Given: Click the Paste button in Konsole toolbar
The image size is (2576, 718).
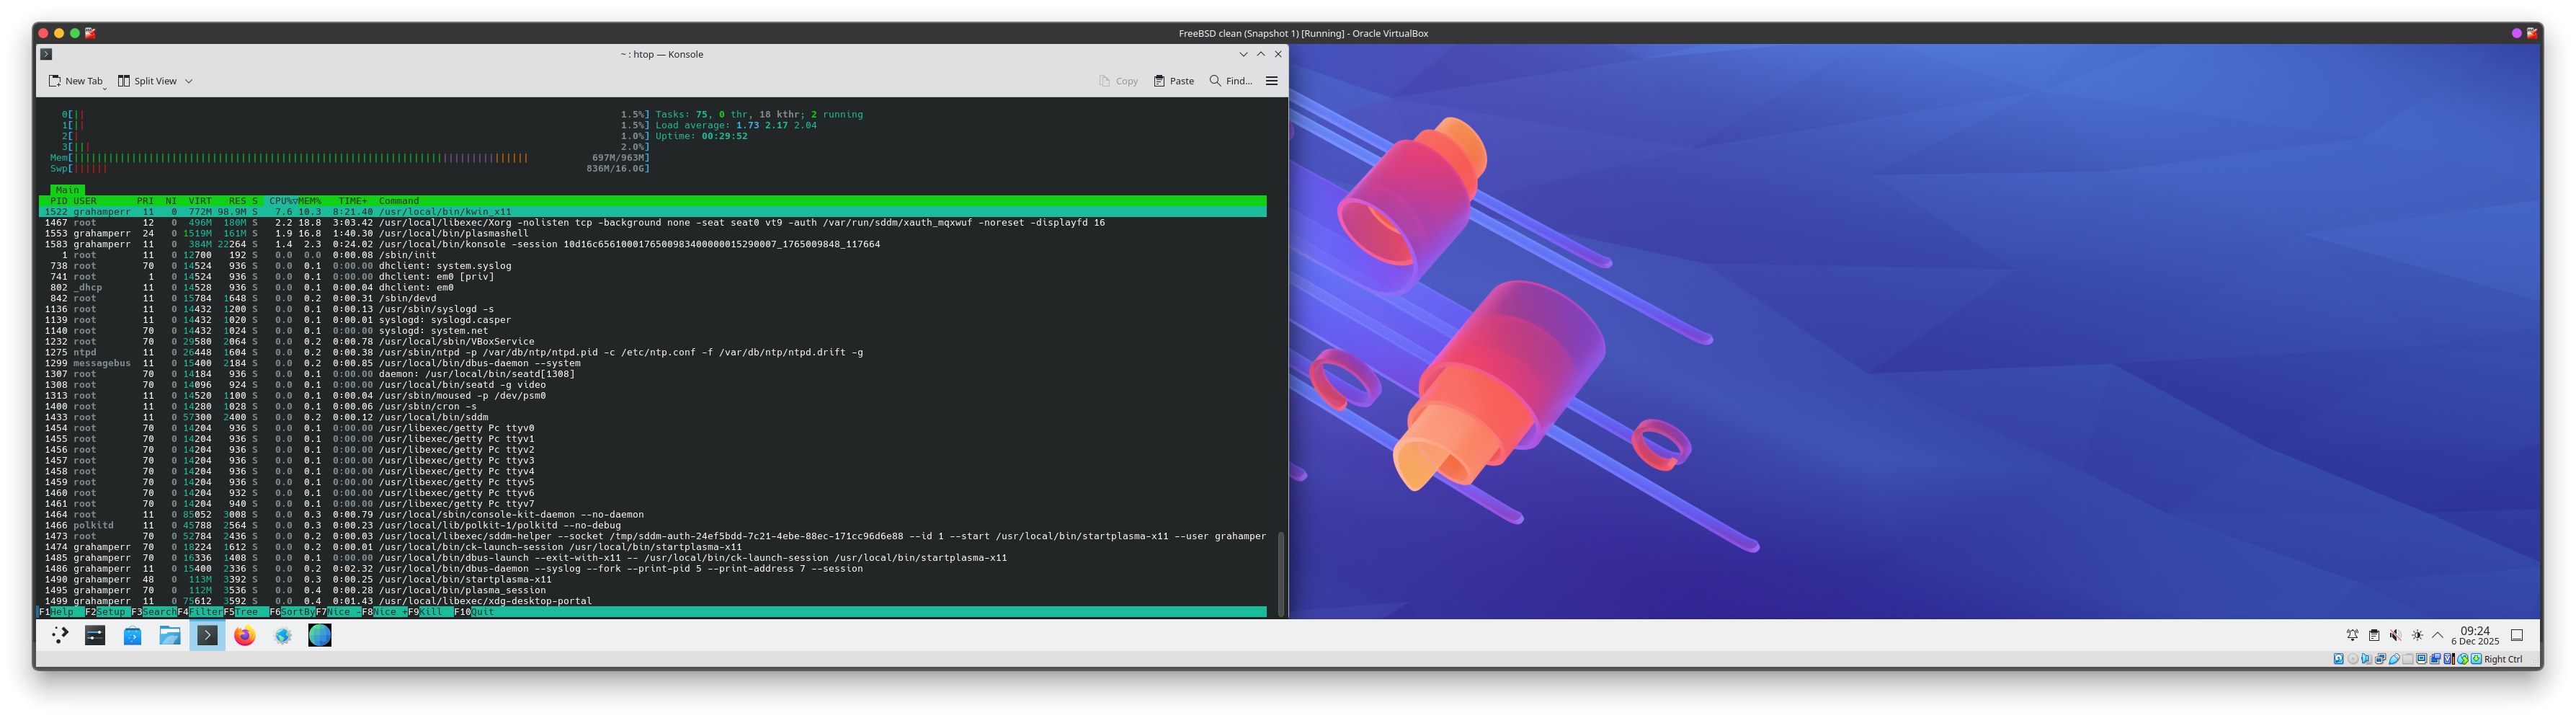Looking at the screenshot, I should (x=1174, y=81).
